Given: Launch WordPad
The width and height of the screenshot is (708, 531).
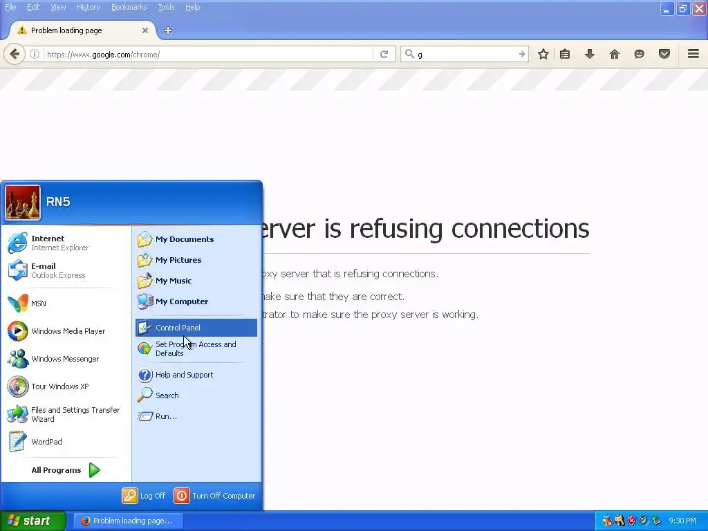Looking at the screenshot, I should point(66,442).
